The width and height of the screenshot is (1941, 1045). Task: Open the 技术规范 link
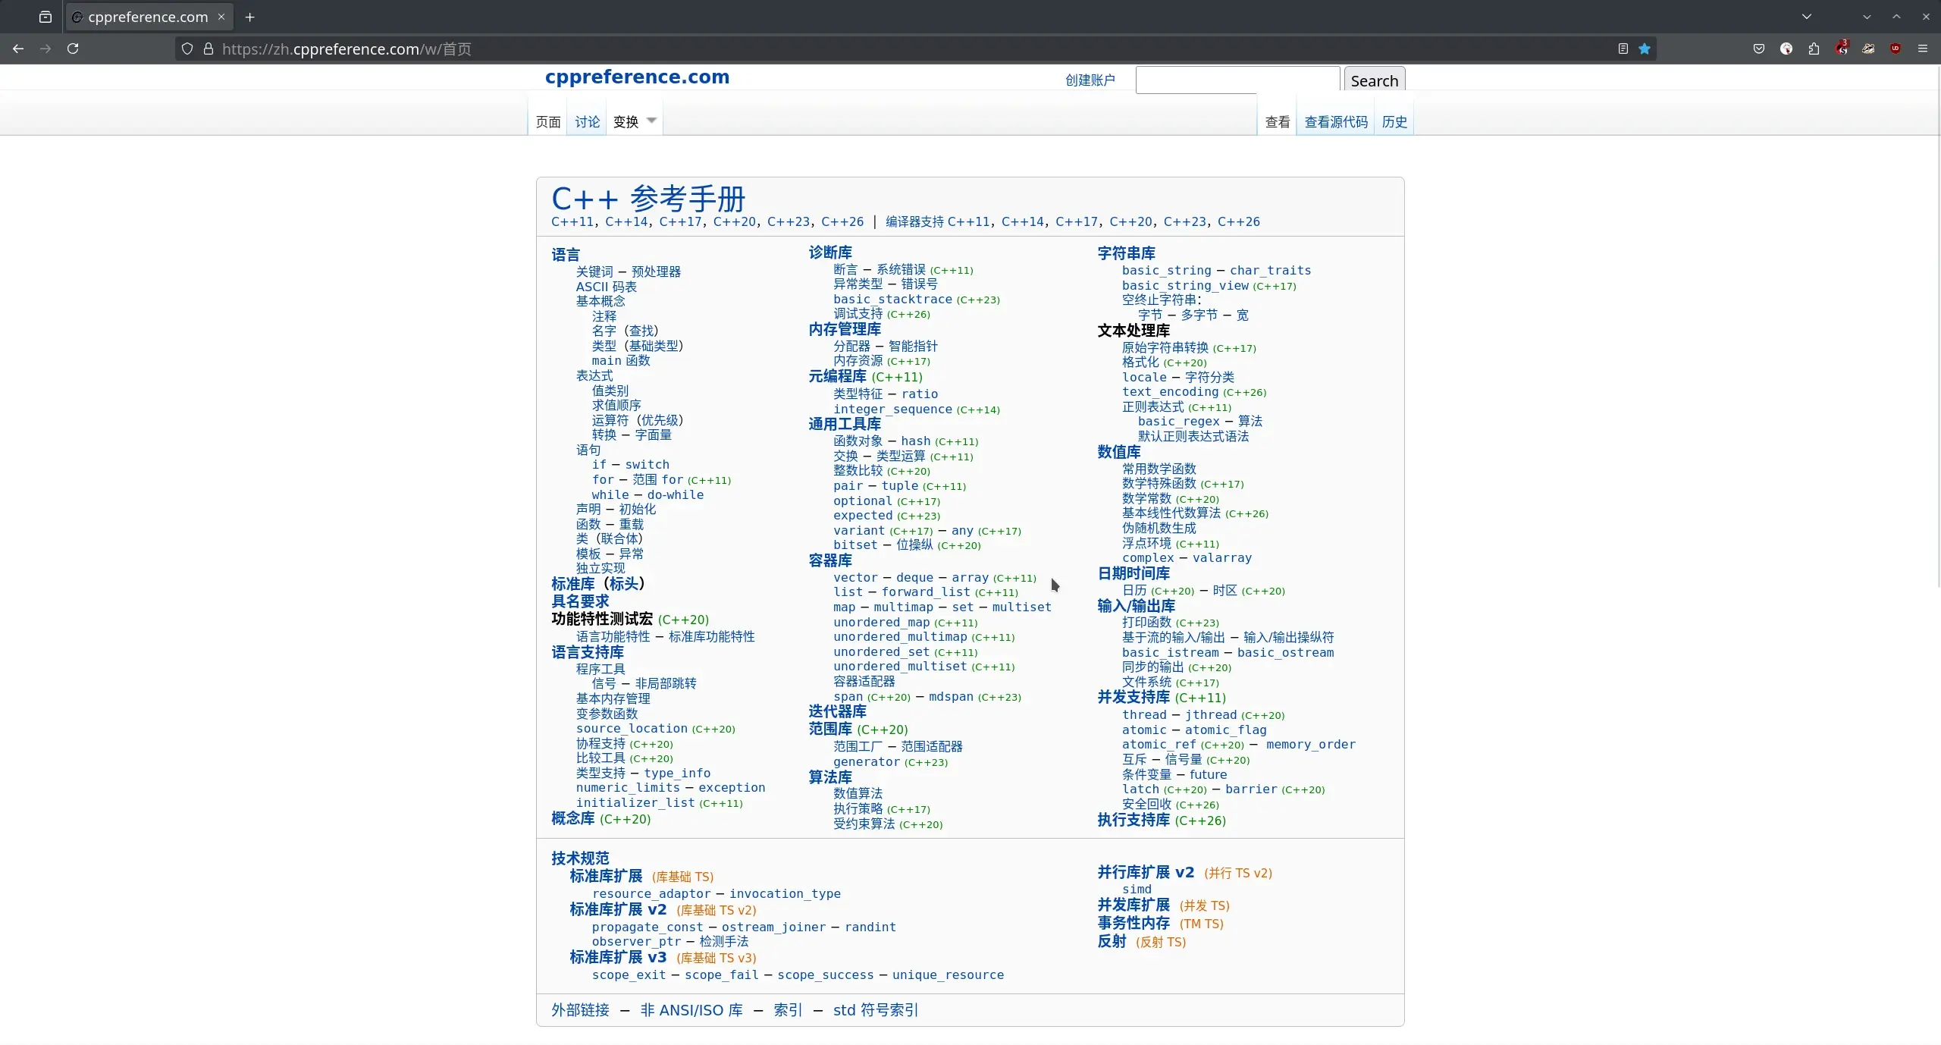point(580,858)
